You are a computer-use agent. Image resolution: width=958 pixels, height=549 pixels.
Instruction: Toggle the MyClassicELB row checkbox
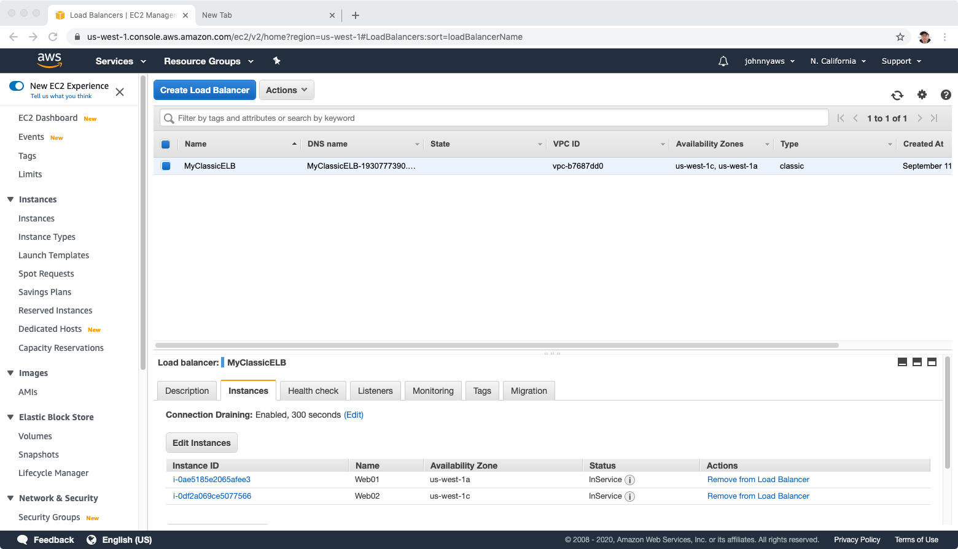click(166, 166)
